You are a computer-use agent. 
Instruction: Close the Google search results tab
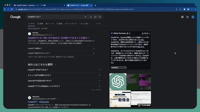click(x=91, y=5)
